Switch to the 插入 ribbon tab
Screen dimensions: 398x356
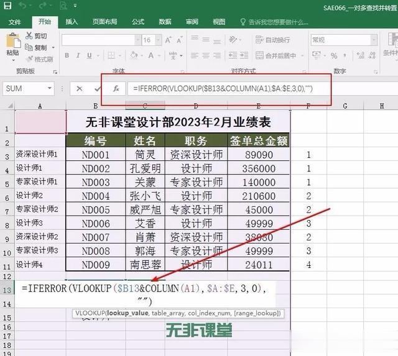(x=72, y=22)
